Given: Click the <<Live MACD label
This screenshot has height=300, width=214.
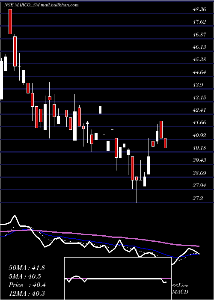Looking at the screenshot, I should coord(180,288).
